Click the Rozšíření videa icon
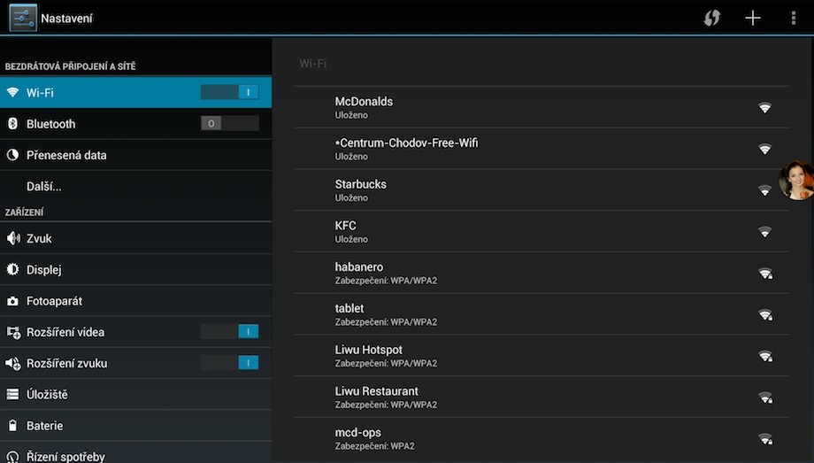Viewport: 814px width, 463px height. (x=13, y=332)
